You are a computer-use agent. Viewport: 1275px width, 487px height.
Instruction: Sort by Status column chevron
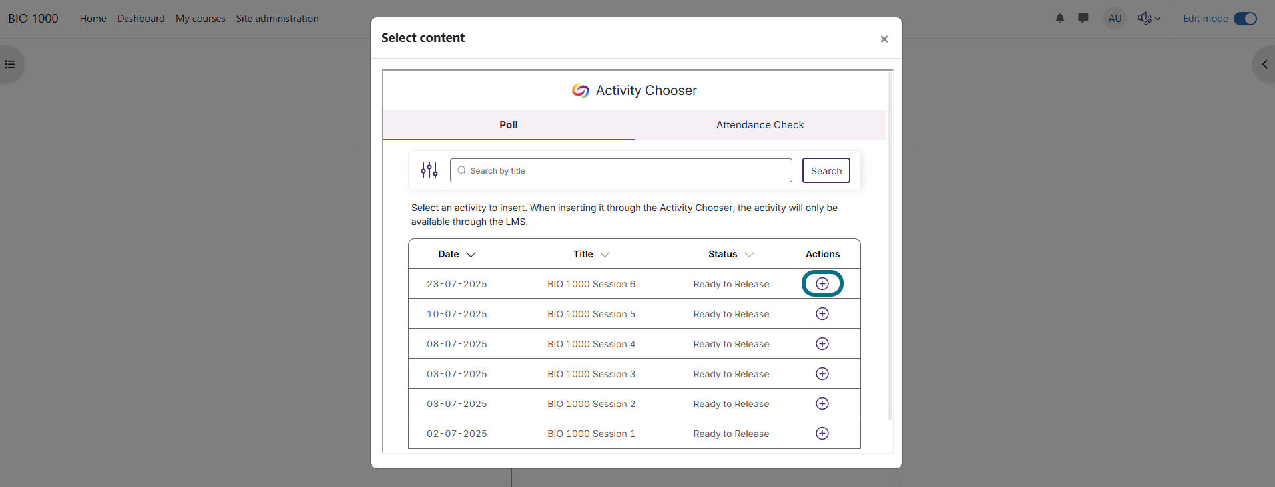click(x=749, y=255)
